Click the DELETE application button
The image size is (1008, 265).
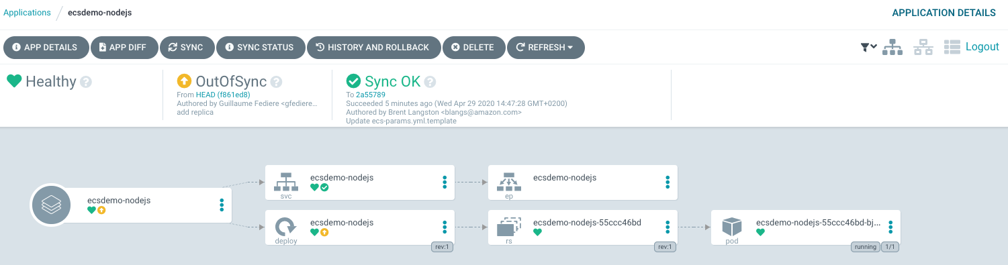pos(473,48)
